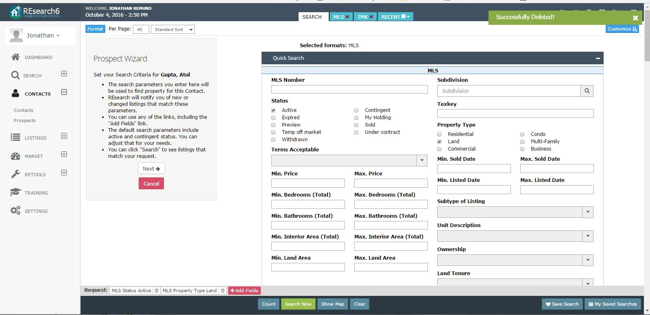650x315 pixels.
Task: Close the MLS tab with its X
Action: pyautogui.click(x=347, y=17)
